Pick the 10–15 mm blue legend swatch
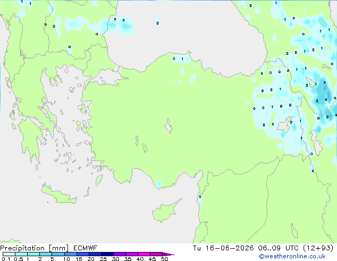The width and height of the screenshot is (337, 261). 71,254
